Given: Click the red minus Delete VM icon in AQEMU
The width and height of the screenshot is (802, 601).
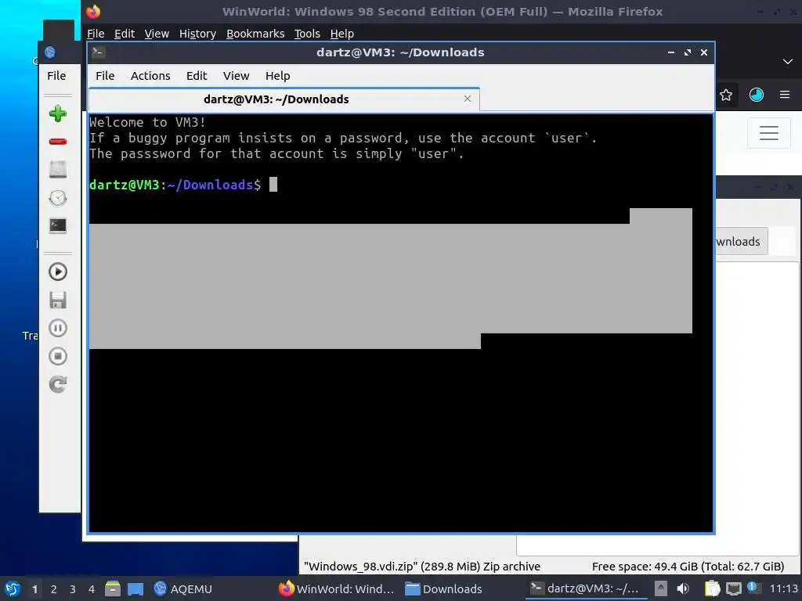Looking at the screenshot, I should coord(58,142).
